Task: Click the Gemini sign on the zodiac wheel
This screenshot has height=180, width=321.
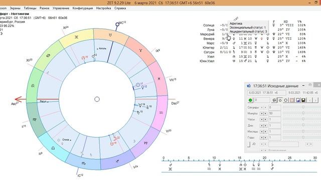Action: (76, 37)
